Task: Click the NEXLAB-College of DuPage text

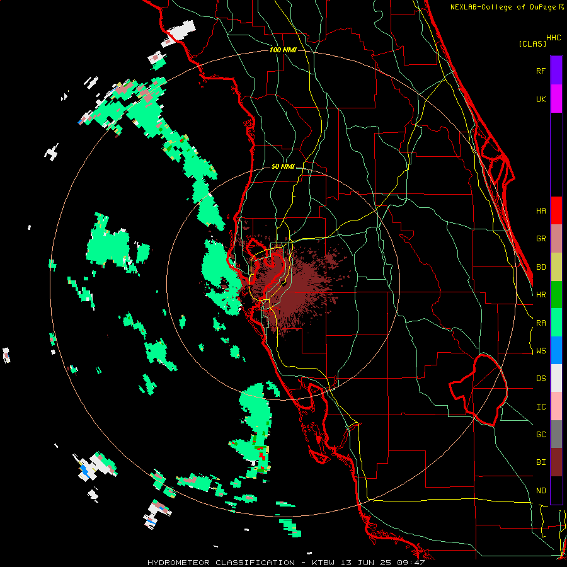Action: [x=504, y=7]
